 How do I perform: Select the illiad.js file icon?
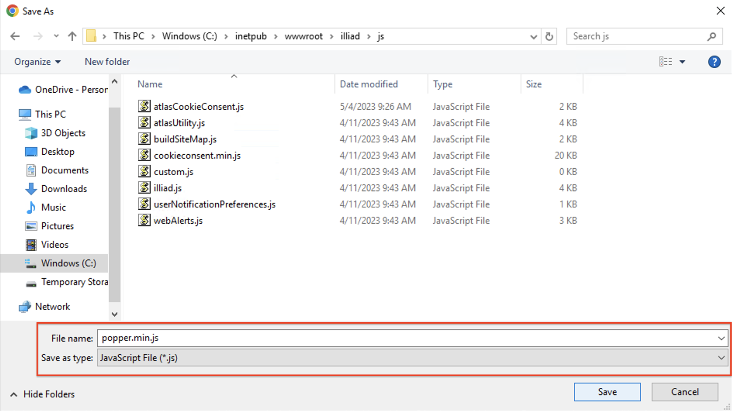[144, 188]
